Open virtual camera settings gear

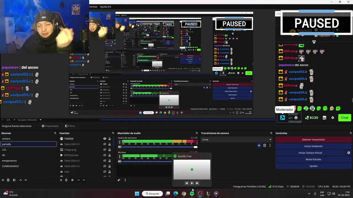pyautogui.click(x=349, y=153)
